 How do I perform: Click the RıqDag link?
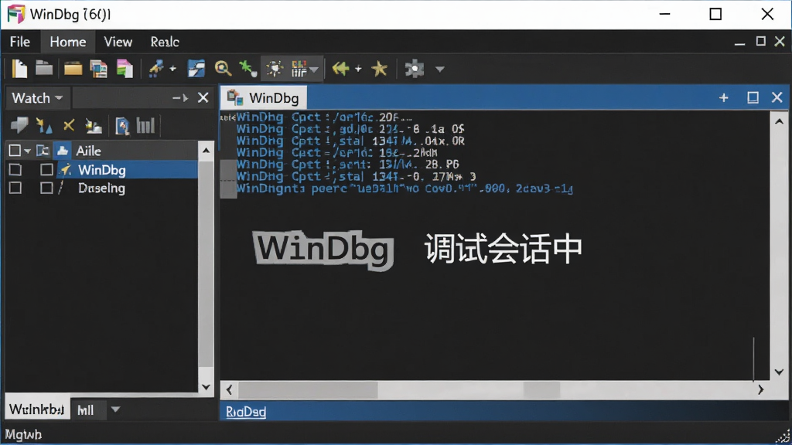[x=246, y=412]
